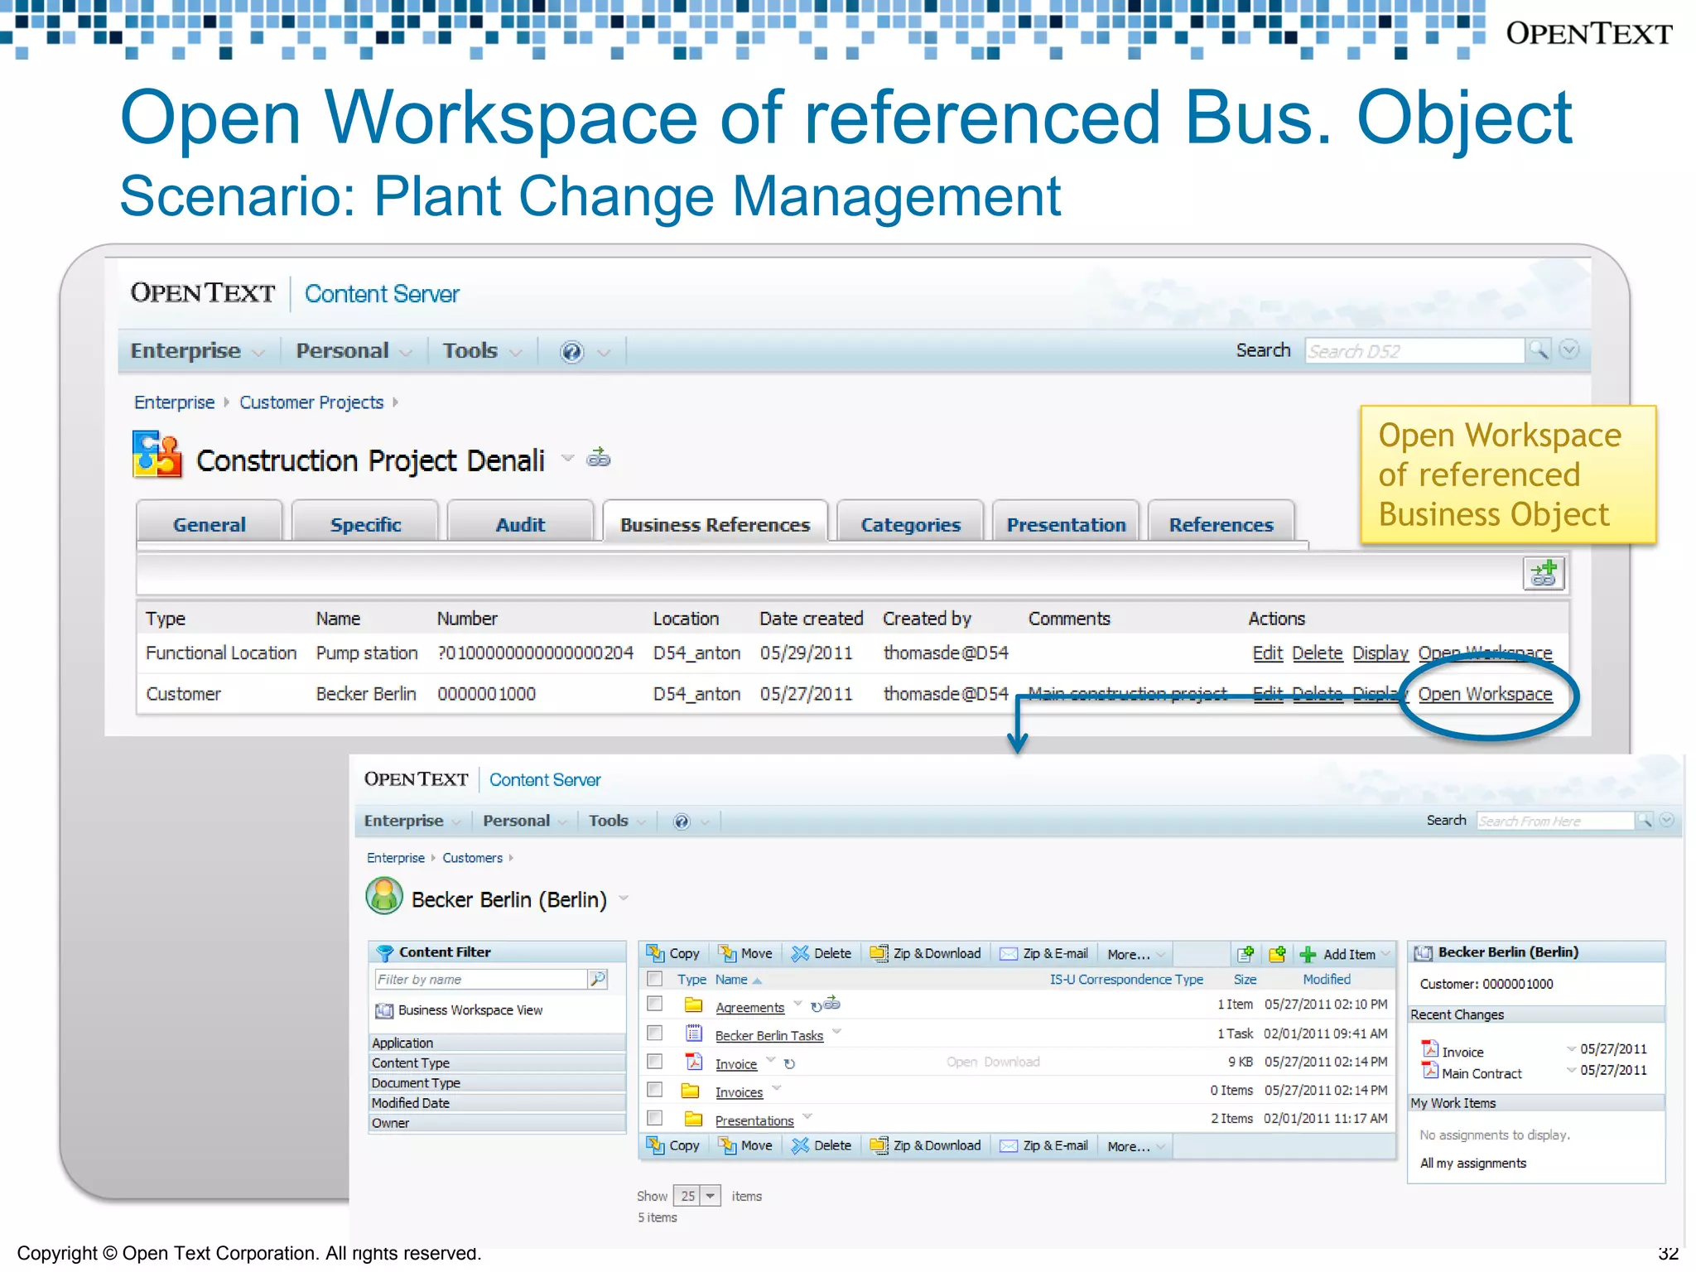The image size is (1696, 1272).
Task: Click the search magnifier icon in upper Content Server
Action: (1538, 350)
